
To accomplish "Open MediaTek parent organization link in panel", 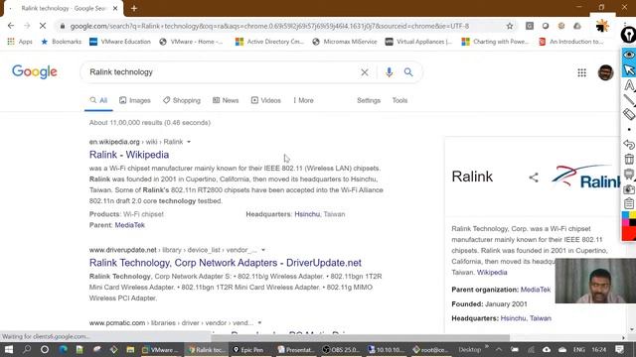I will pyautogui.click(x=536, y=290).
